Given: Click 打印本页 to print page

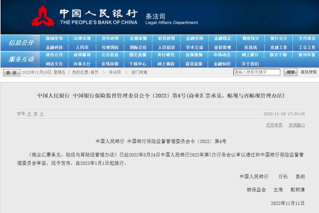Looking at the screenshot, I should pyautogui.click(x=274, y=125).
